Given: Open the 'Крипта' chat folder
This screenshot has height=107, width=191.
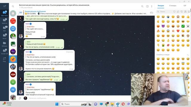Looking at the screenshot, I should [x=4, y=21].
